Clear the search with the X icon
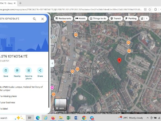Viewport: 161px width, 121px height. (42, 19)
